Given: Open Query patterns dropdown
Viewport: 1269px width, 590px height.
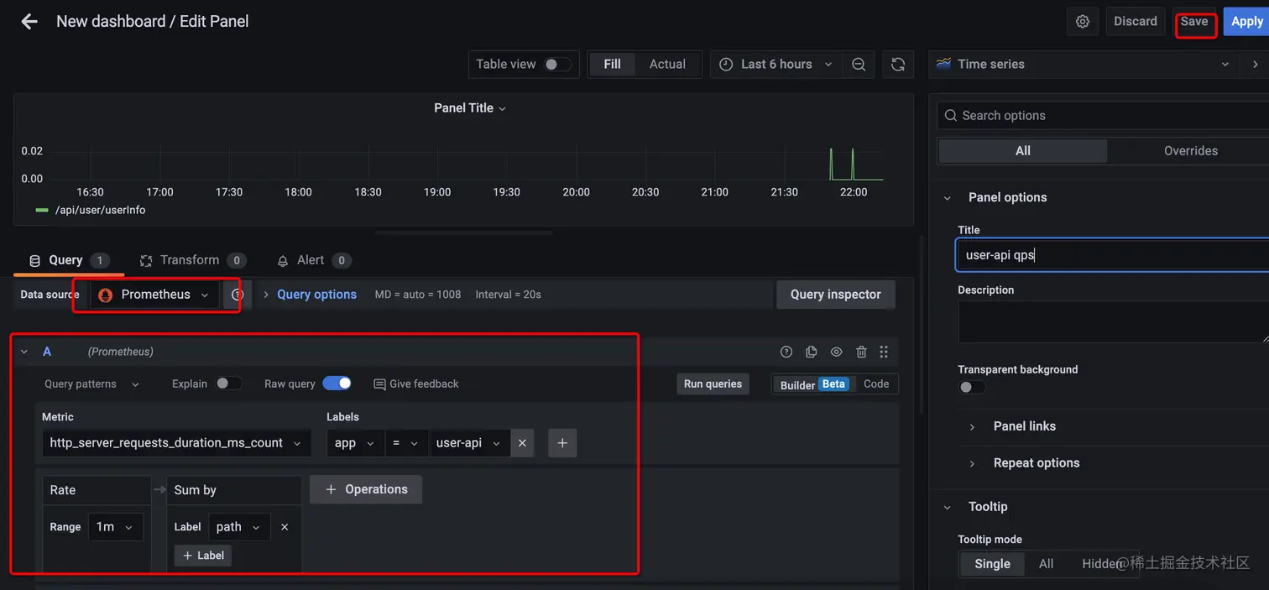Looking at the screenshot, I should pyautogui.click(x=91, y=384).
